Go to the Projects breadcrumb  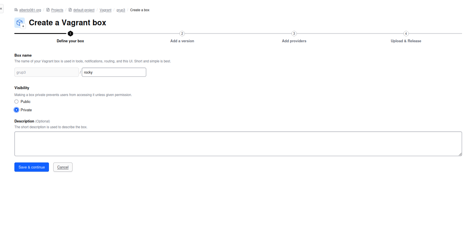(57, 10)
